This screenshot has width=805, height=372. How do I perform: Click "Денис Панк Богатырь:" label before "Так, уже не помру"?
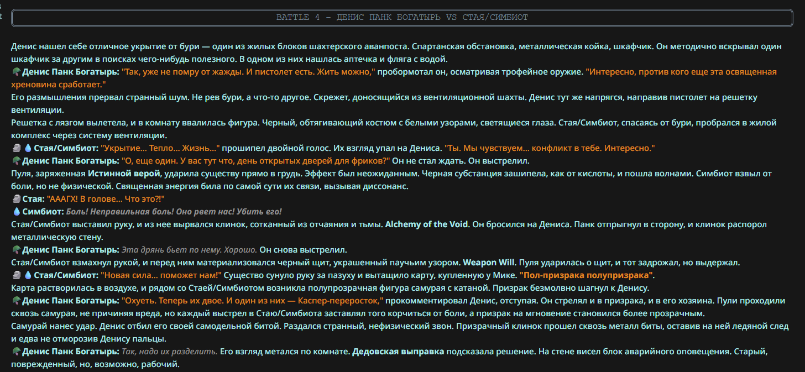71,72
